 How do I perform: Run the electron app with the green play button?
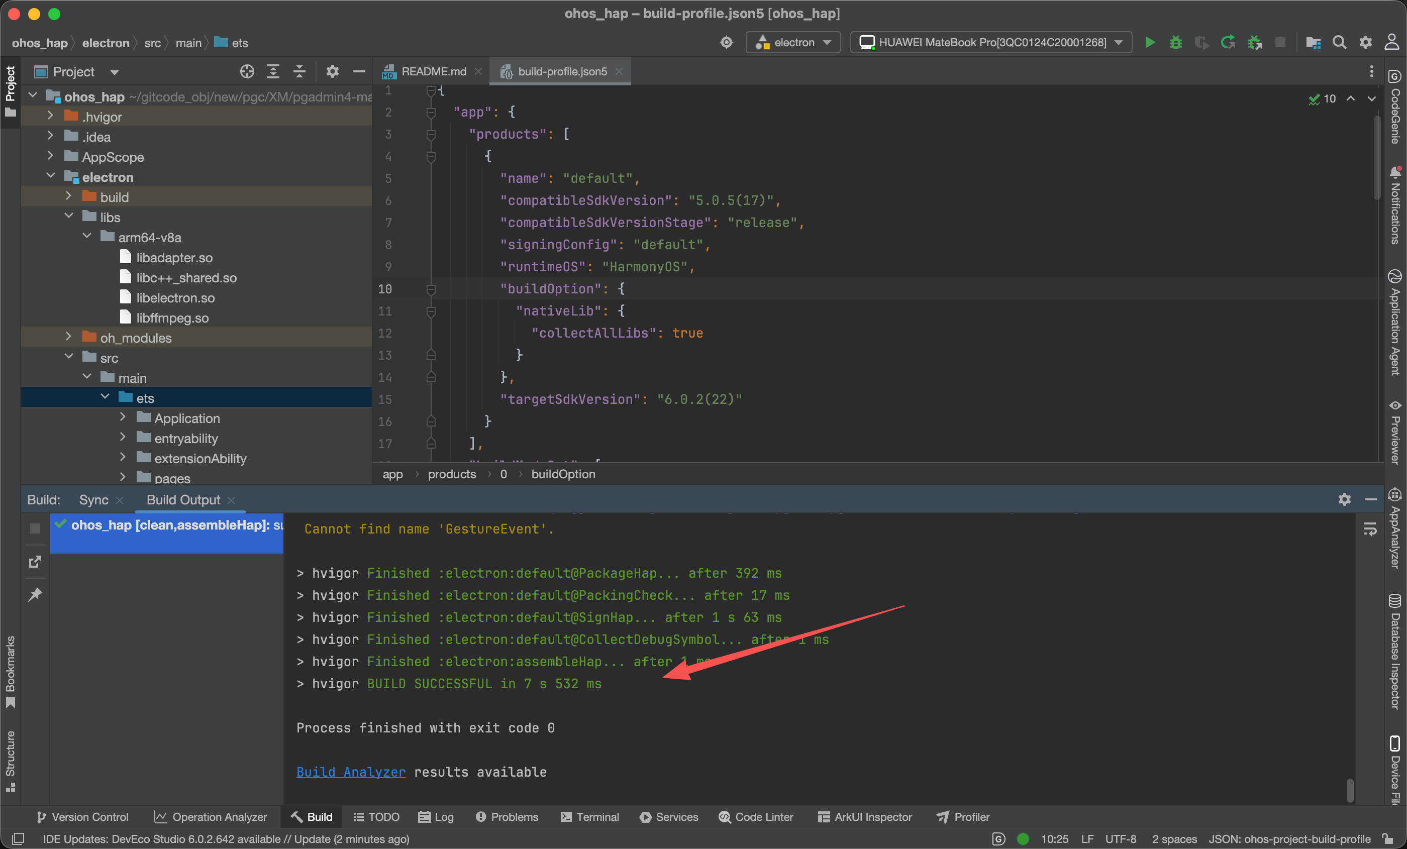pyautogui.click(x=1150, y=42)
